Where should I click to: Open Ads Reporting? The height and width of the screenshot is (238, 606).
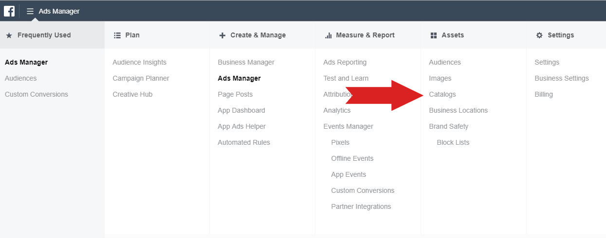point(345,62)
